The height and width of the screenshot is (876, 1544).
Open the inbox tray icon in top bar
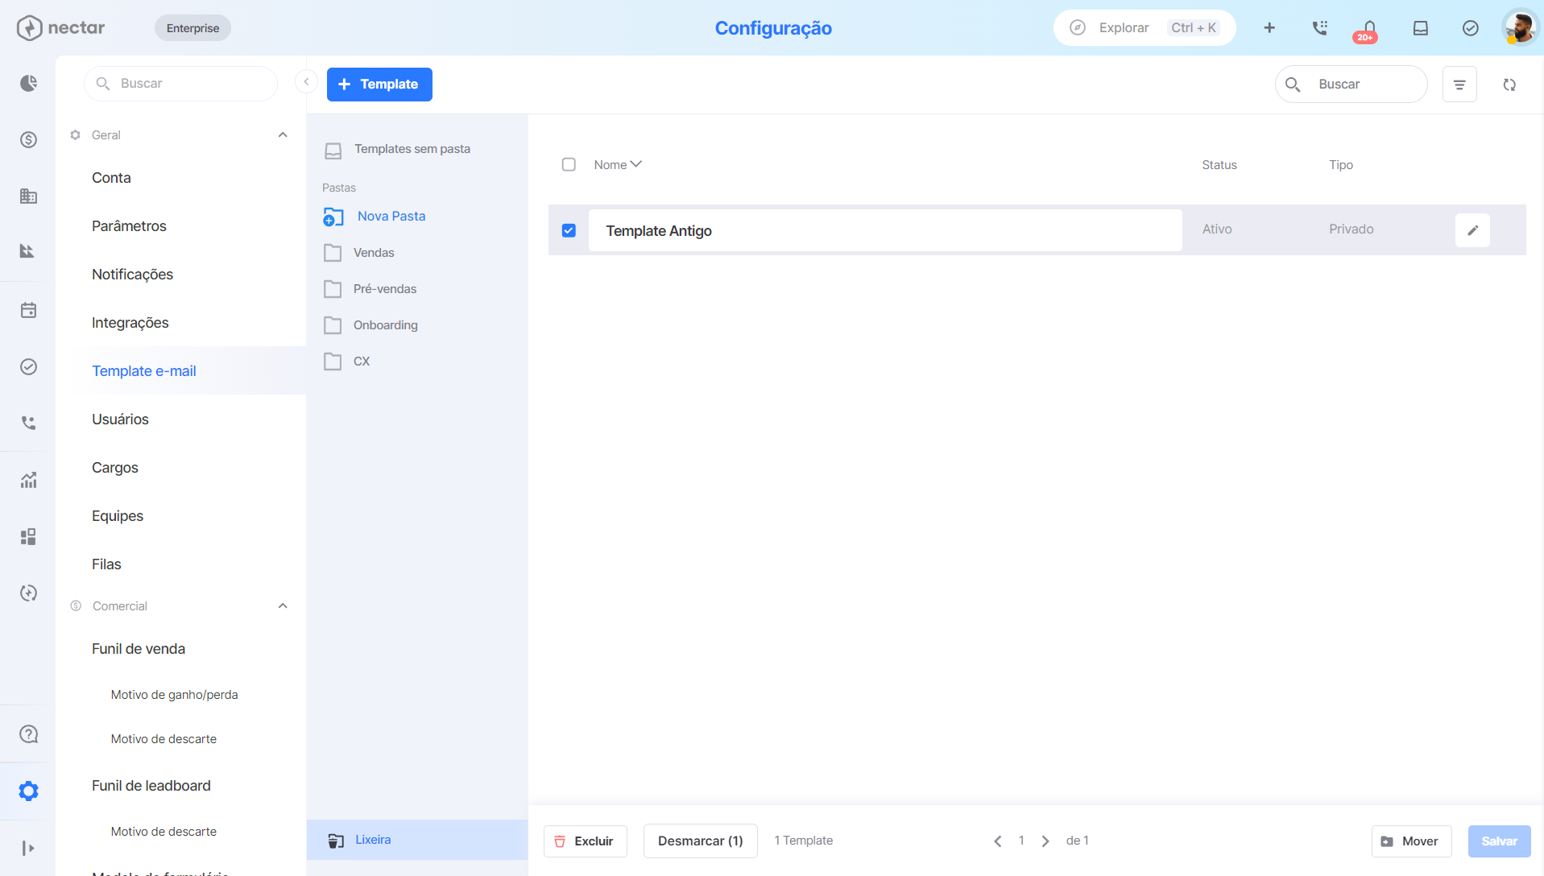pyautogui.click(x=1421, y=28)
